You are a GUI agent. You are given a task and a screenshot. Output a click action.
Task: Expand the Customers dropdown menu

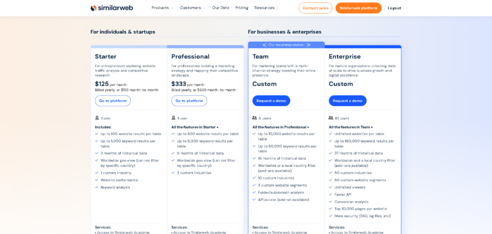click(x=192, y=8)
